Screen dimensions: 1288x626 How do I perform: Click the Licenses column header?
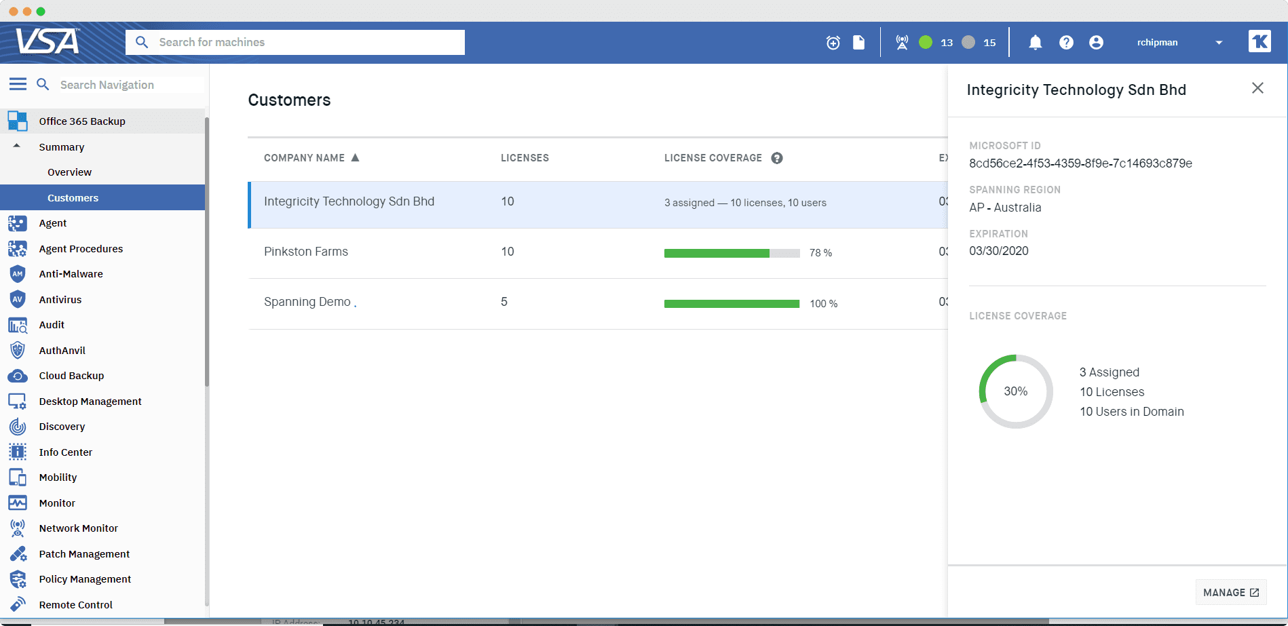525,158
